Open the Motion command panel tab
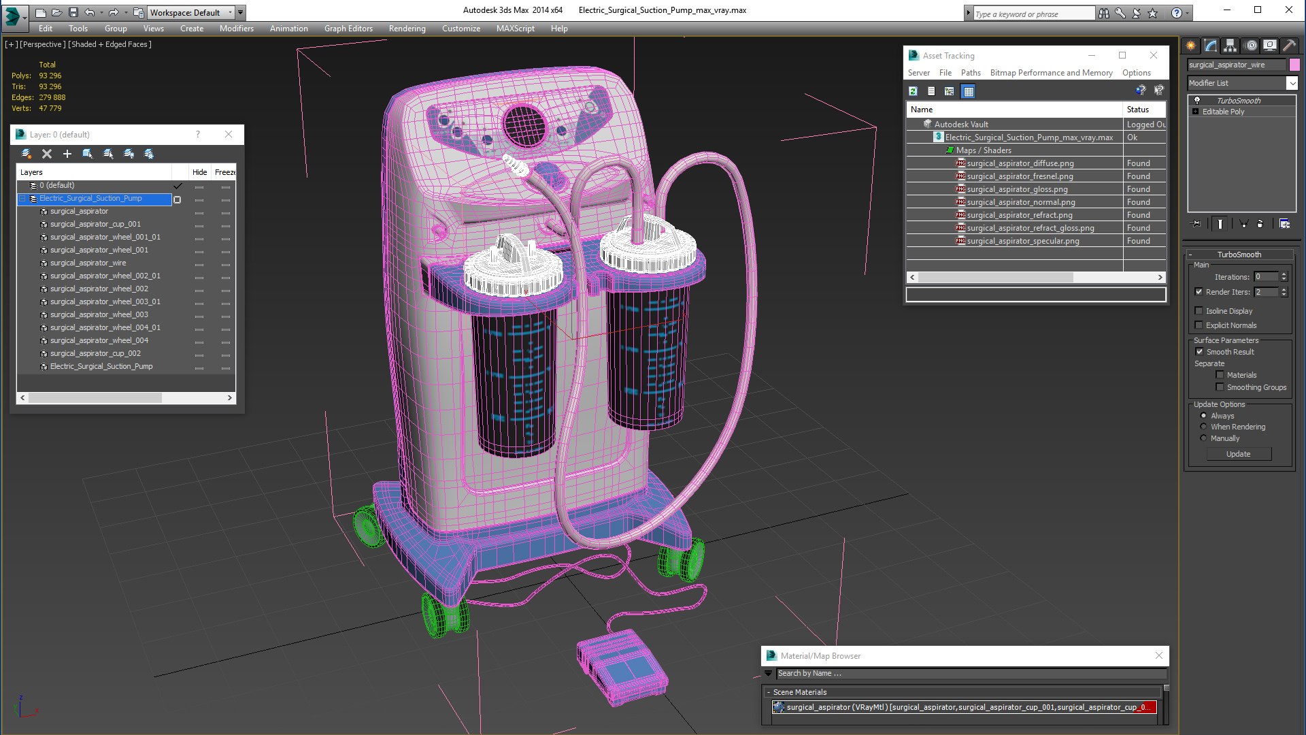This screenshot has width=1306, height=735. (x=1250, y=46)
